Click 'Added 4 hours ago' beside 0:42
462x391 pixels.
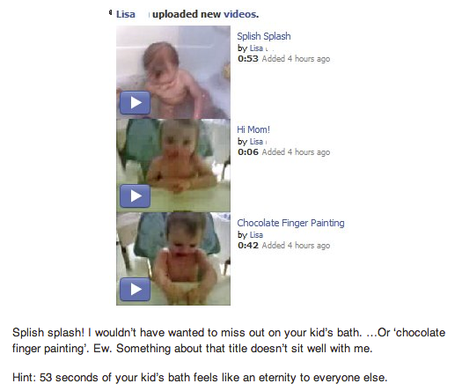(296, 246)
